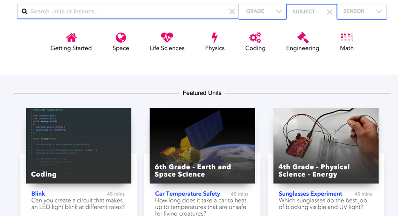
Task: Select the Engineering hammer icon
Action: (x=302, y=37)
